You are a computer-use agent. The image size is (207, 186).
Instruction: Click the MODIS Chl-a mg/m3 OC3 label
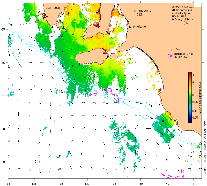tap(200, 98)
